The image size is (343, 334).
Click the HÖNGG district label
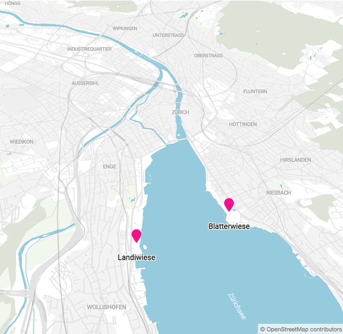[12, 4]
